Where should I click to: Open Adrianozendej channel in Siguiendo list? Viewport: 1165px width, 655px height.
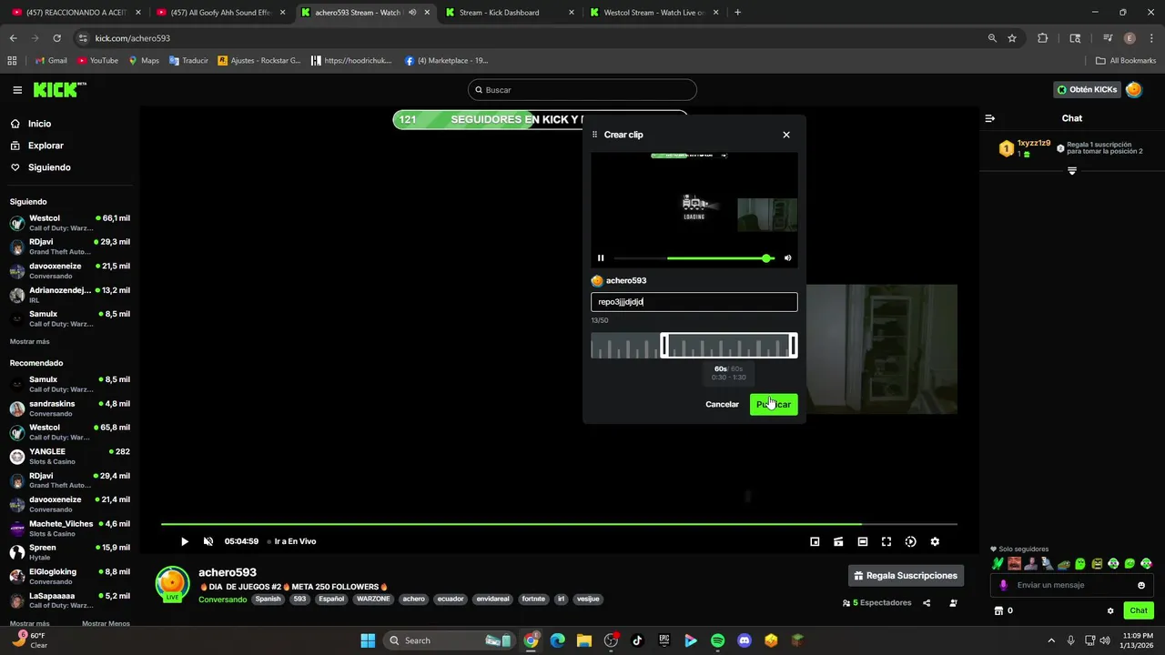pos(69,295)
